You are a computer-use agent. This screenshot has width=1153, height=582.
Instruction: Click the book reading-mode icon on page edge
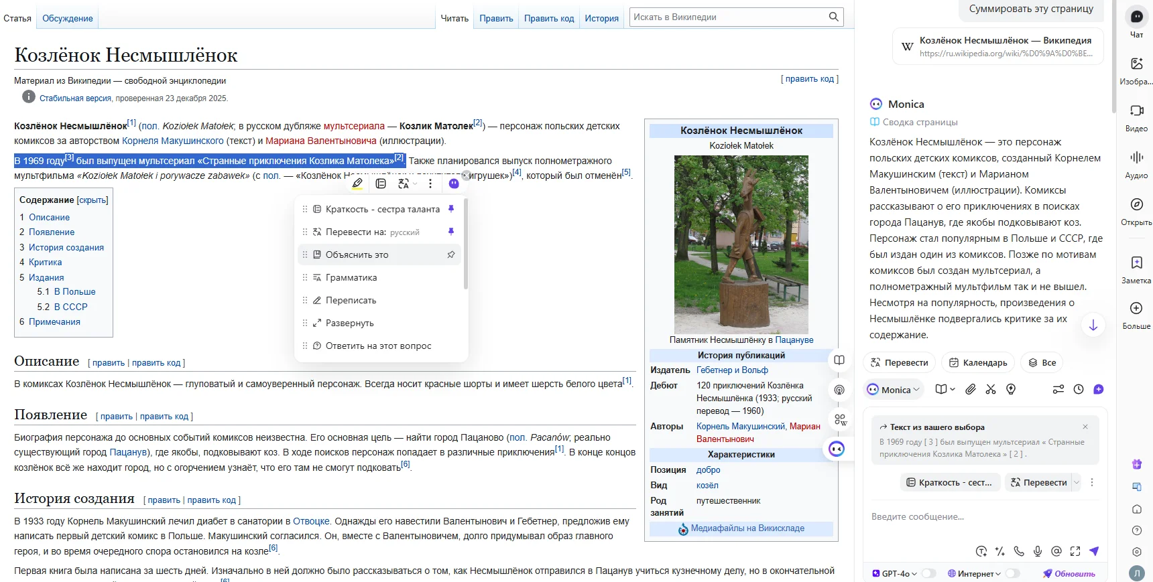[x=839, y=360]
